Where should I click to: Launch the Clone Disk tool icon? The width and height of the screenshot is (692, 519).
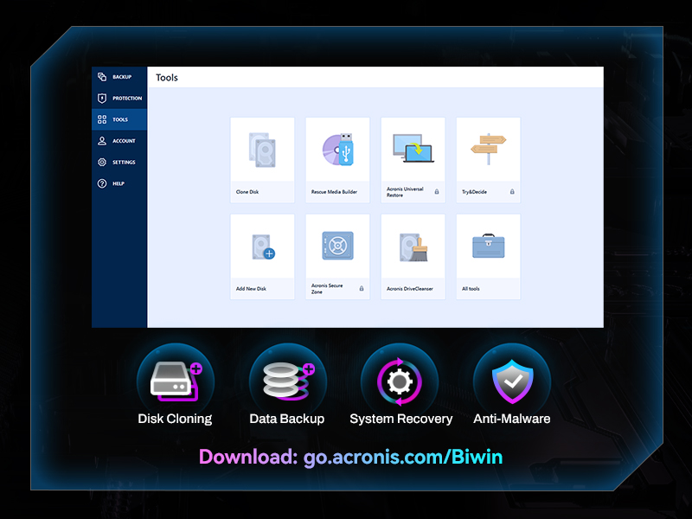tap(263, 150)
